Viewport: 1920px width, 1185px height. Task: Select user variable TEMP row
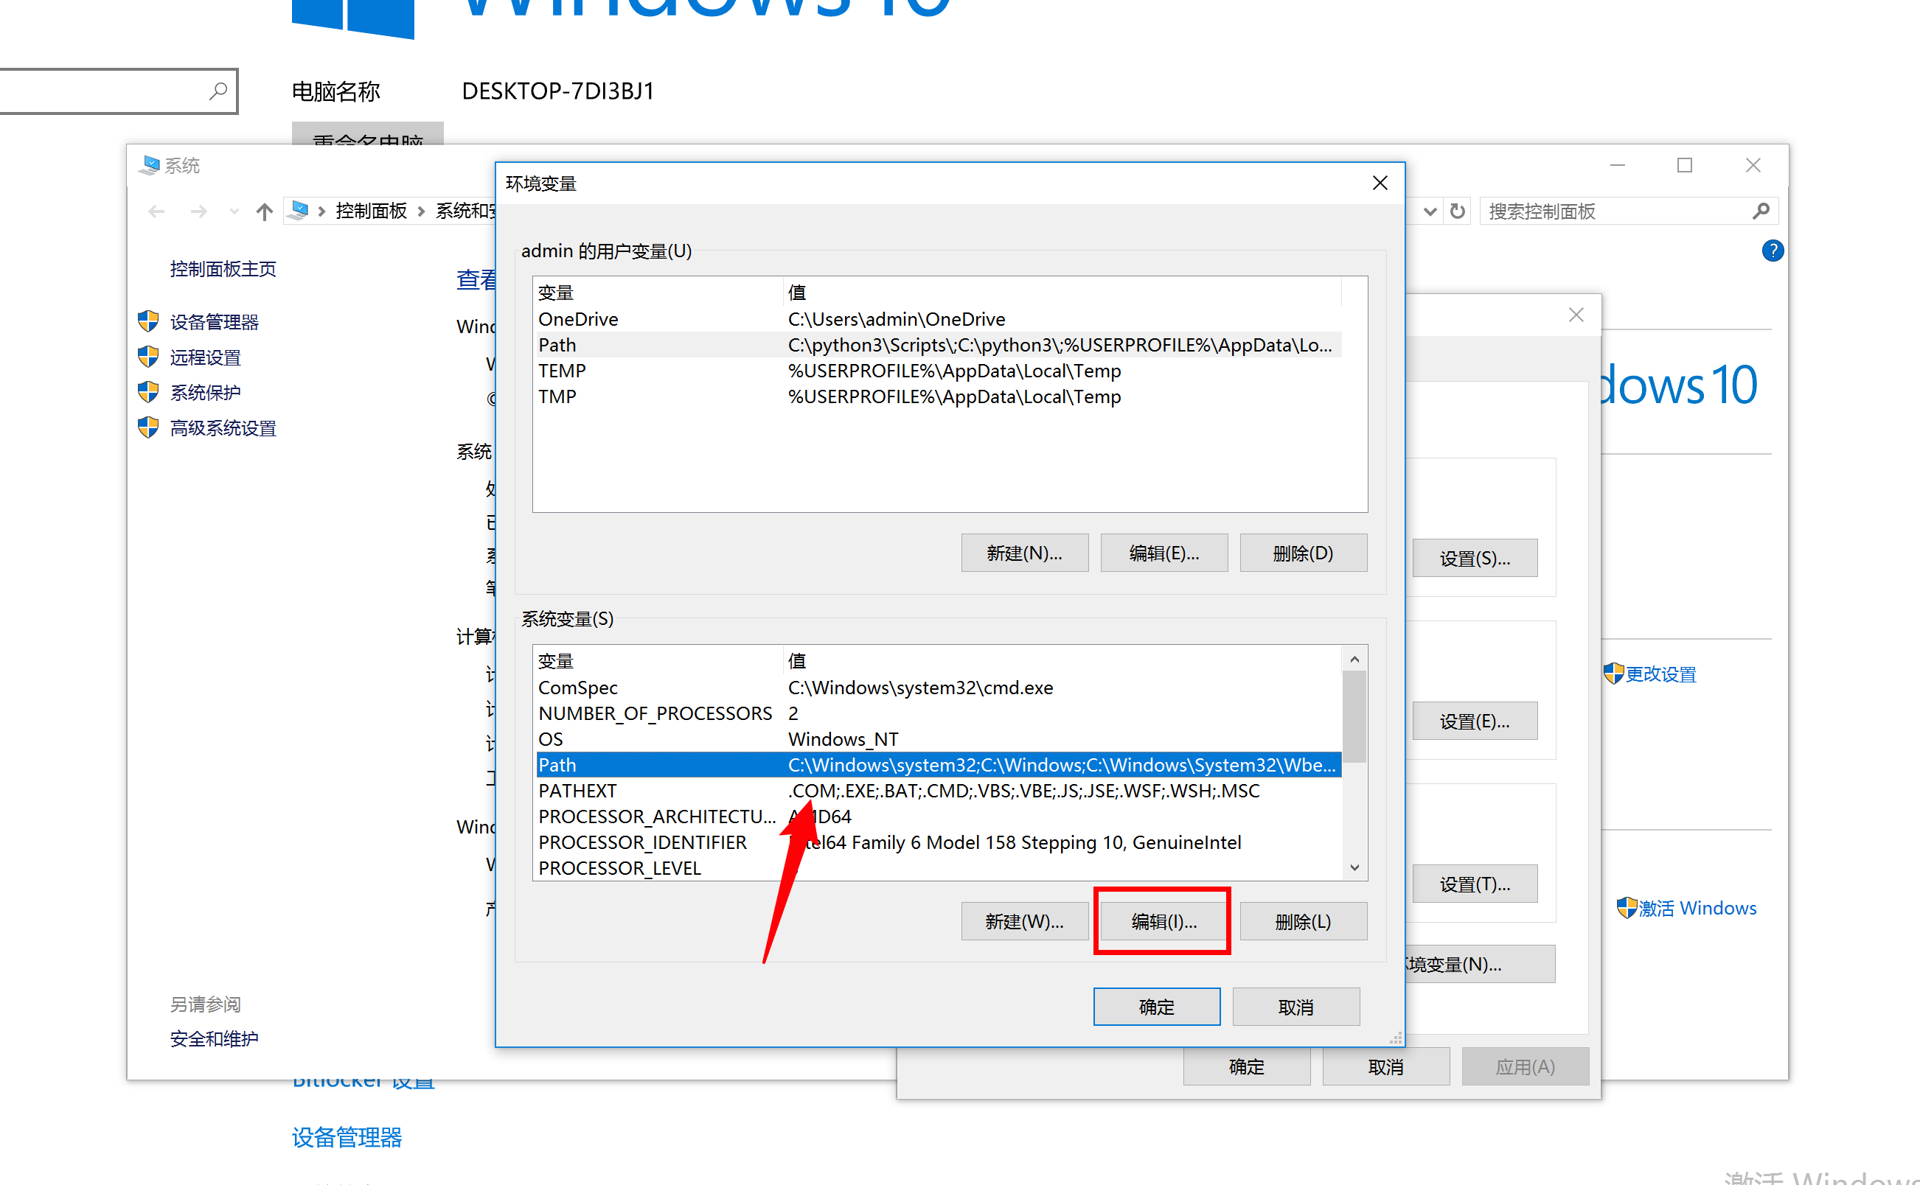(938, 371)
